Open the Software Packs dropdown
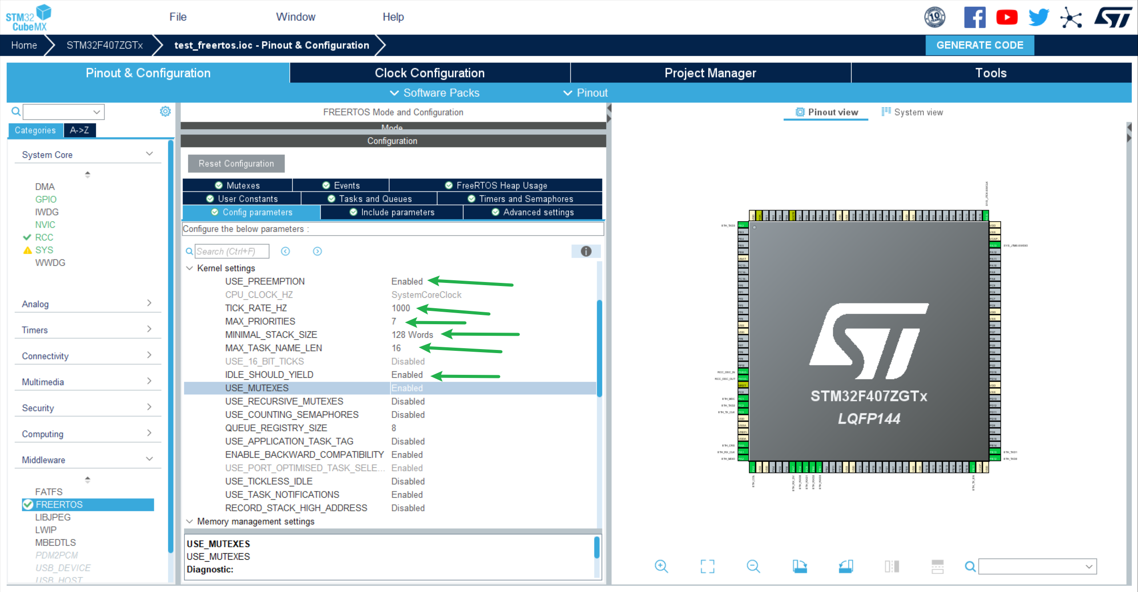Screen dimensions: 1138x592 434,93
